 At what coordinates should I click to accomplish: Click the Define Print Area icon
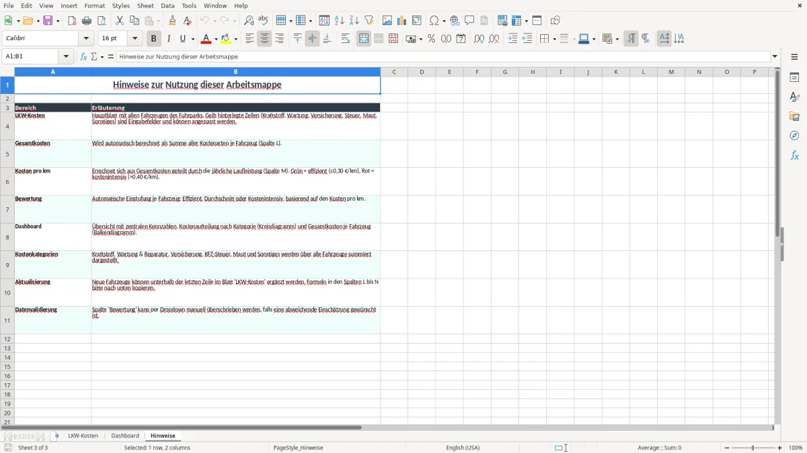502,21
